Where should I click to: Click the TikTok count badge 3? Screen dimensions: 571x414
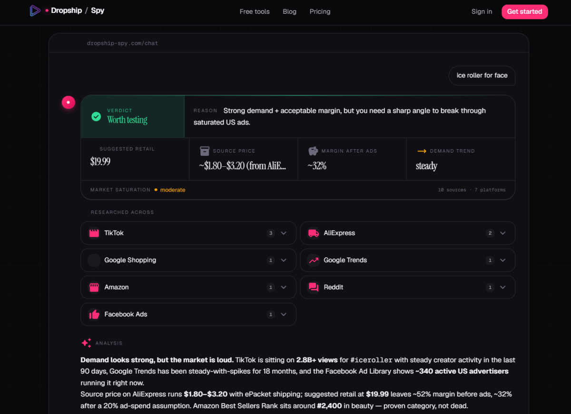pyautogui.click(x=271, y=233)
